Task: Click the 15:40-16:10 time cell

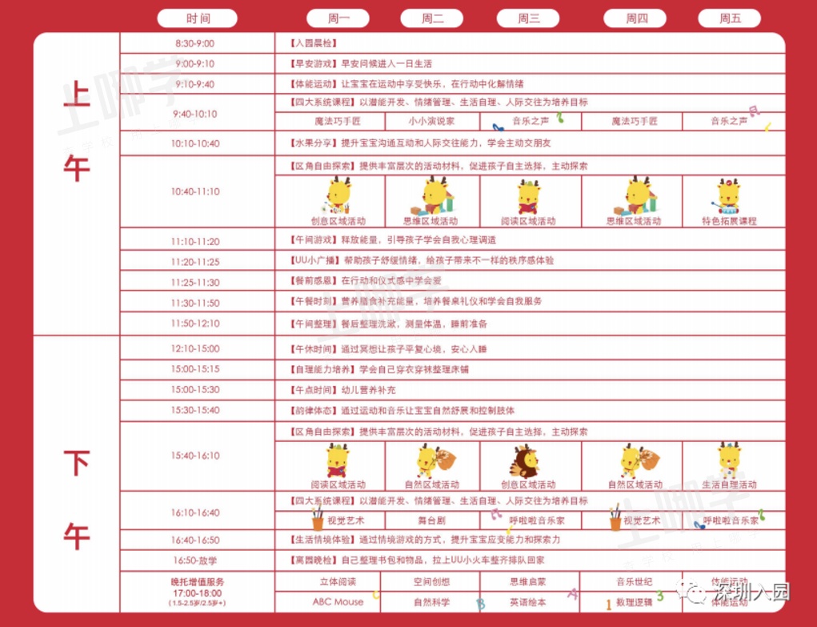Action: click(x=197, y=456)
